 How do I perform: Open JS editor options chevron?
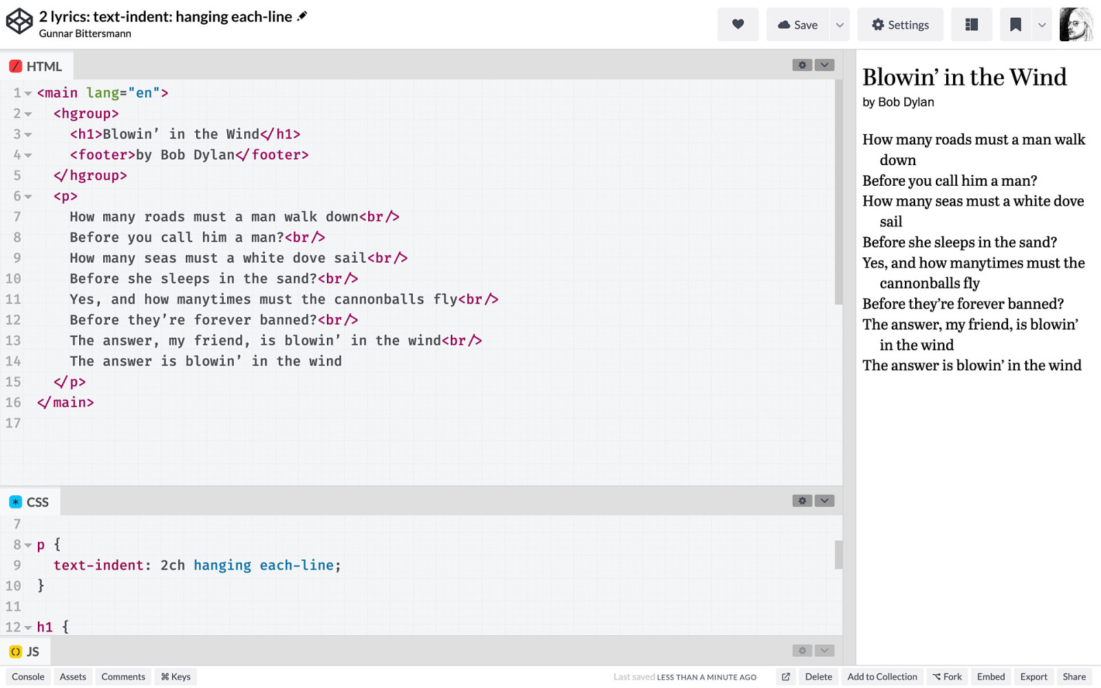[824, 650]
